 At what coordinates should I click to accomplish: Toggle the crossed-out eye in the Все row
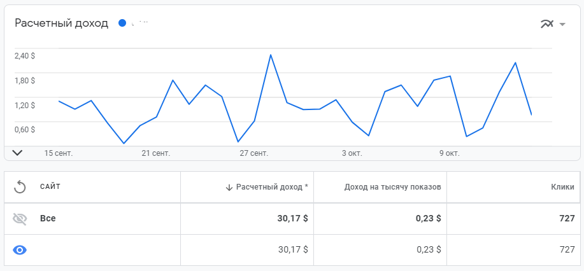(20, 218)
